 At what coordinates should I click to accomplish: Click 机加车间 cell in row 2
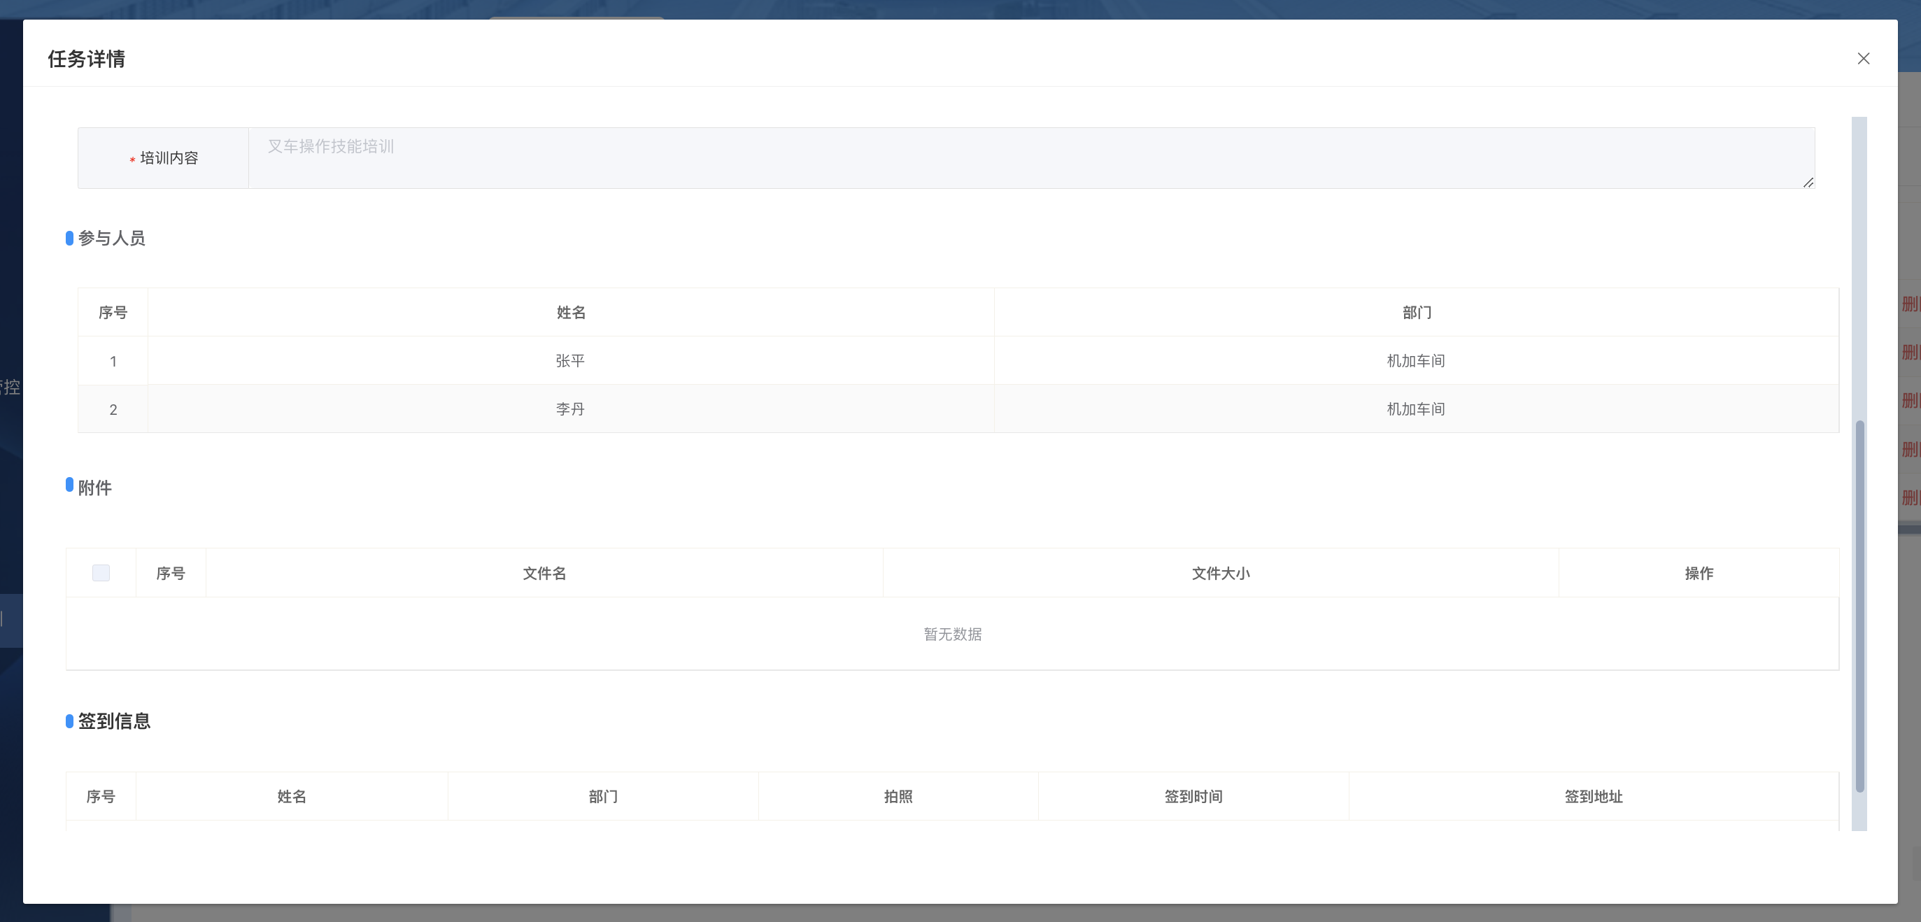(x=1415, y=409)
